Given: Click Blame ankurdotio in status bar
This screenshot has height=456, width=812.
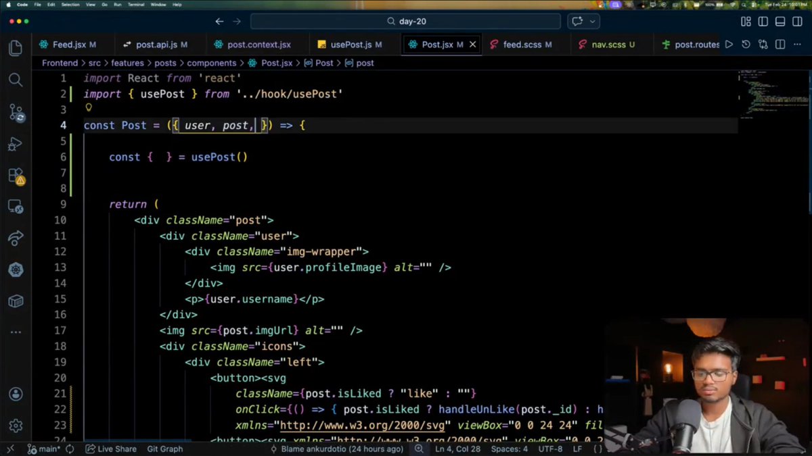Looking at the screenshot, I should (338, 449).
